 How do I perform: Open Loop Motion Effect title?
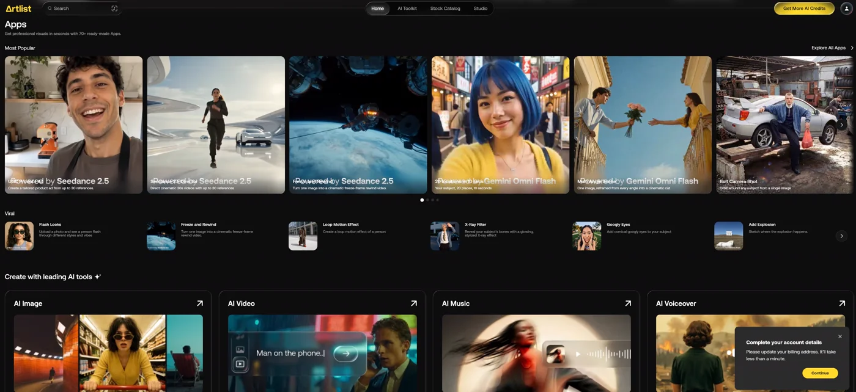tap(341, 225)
